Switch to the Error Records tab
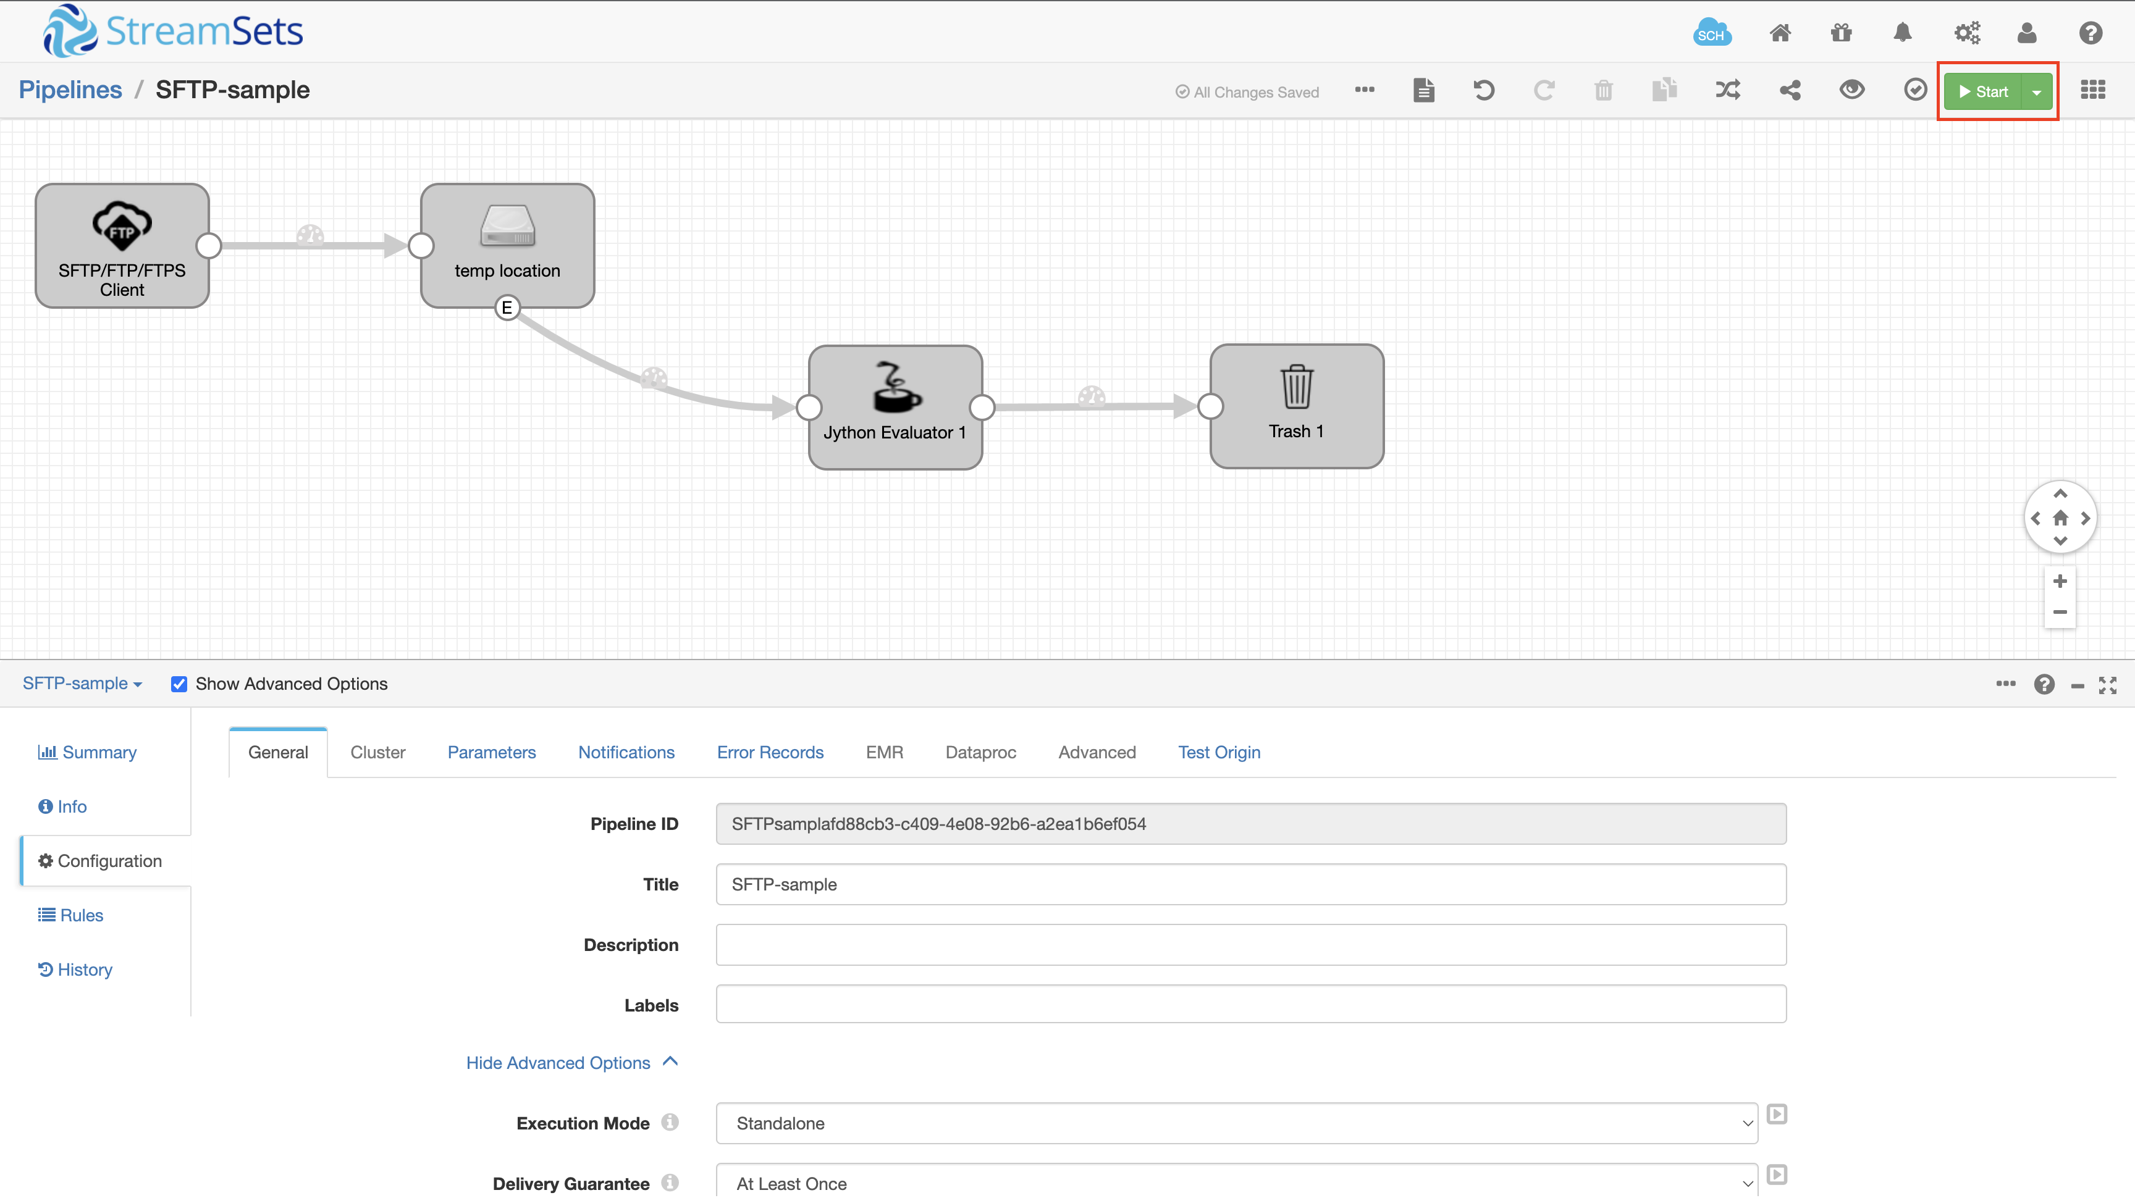2135x1198 pixels. point(770,752)
